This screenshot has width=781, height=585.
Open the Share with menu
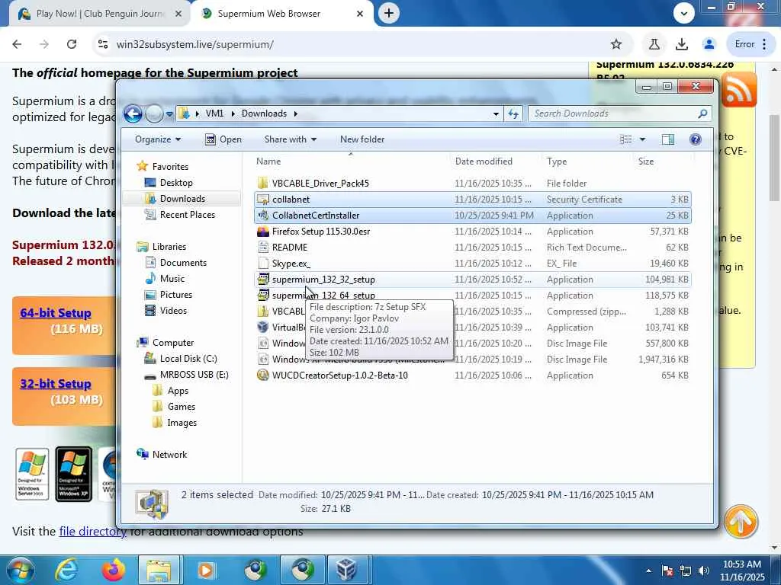point(291,139)
